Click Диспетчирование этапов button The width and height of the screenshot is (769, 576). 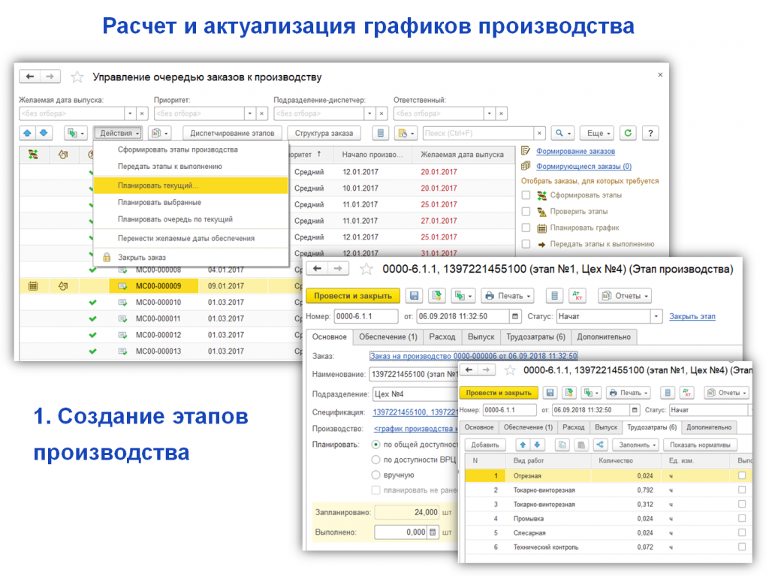(x=232, y=133)
